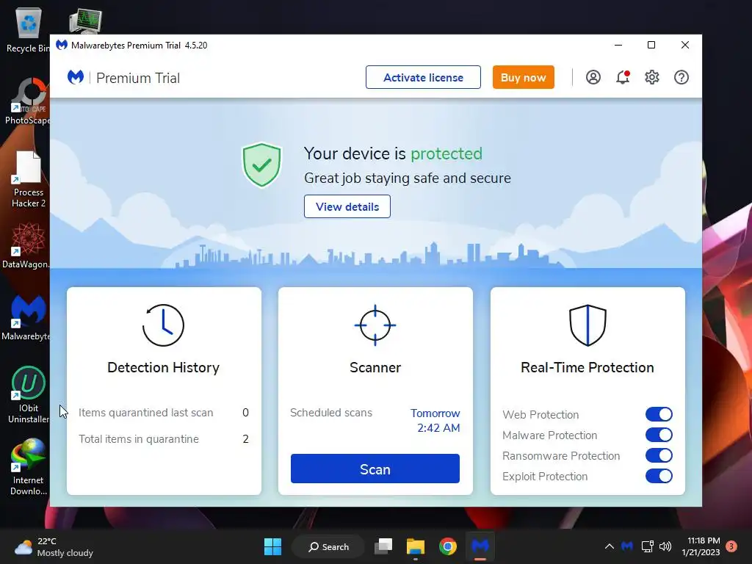Screen dimensions: 752x564
Task: Open the PhotoScape desktop shortcut
Action: click(28, 101)
